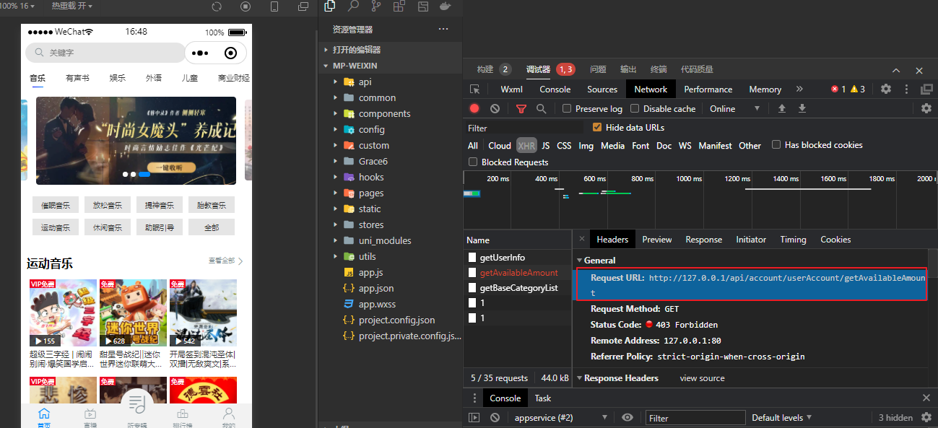
Task: Show more DevTools tabs chevron
Action: pos(799,89)
